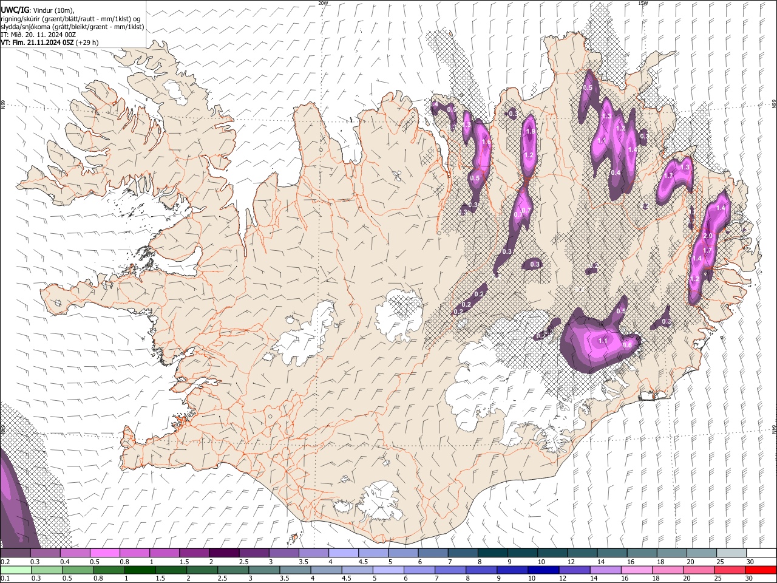
Task: Click the '30' label in the upper legend row
Action: point(750,562)
